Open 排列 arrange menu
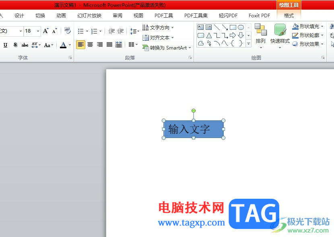334x237 pixels. click(x=261, y=36)
